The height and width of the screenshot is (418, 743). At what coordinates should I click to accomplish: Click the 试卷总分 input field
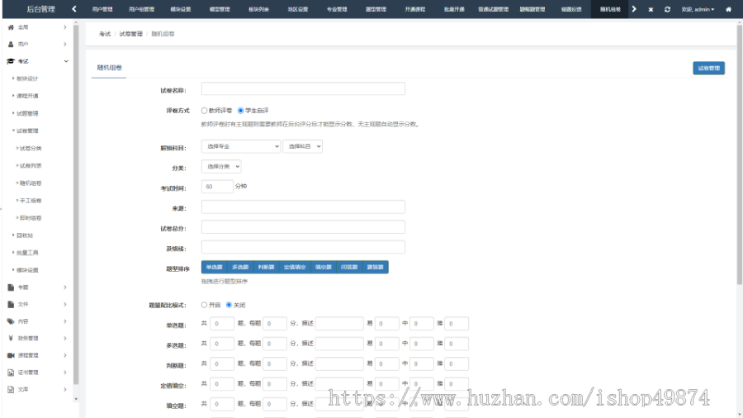tap(303, 226)
